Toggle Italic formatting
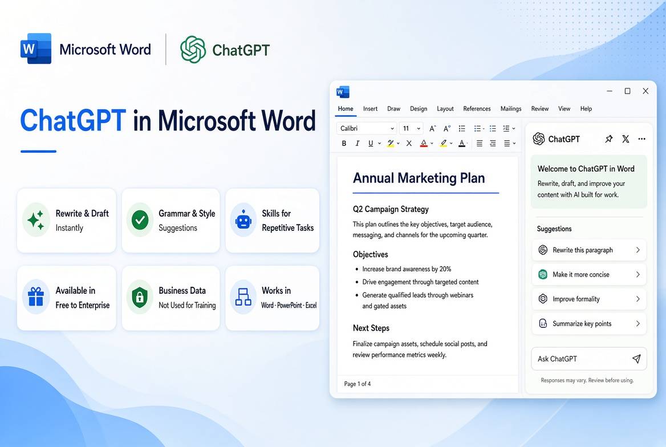Screen dimensions: 666x447 pyautogui.click(x=357, y=143)
